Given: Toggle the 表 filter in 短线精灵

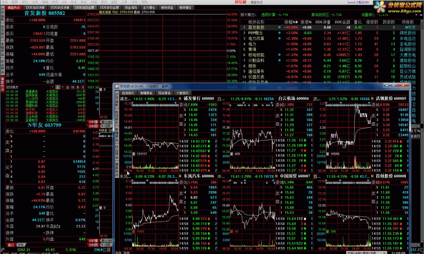Looking at the screenshot, I should [x=78, y=87].
